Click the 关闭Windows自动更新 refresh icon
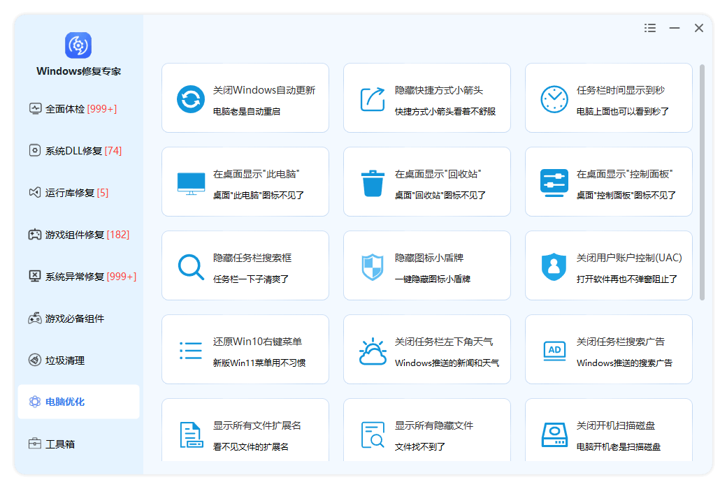Screen dimensions: 727x489 (x=191, y=99)
